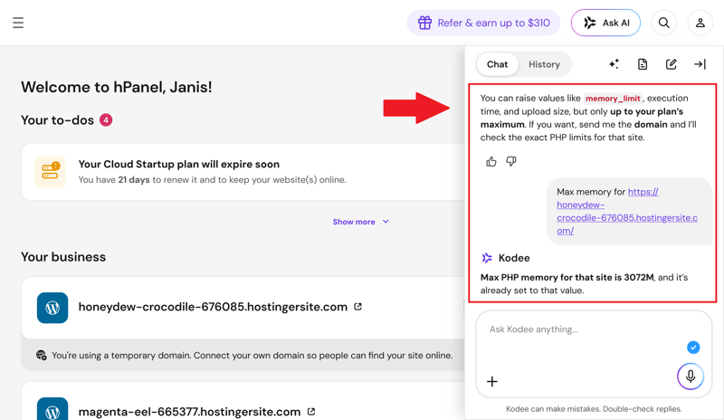Collapse the Kodee chat panel arrow
The height and width of the screenshot is (420, 724).
(x=700, y=64)
